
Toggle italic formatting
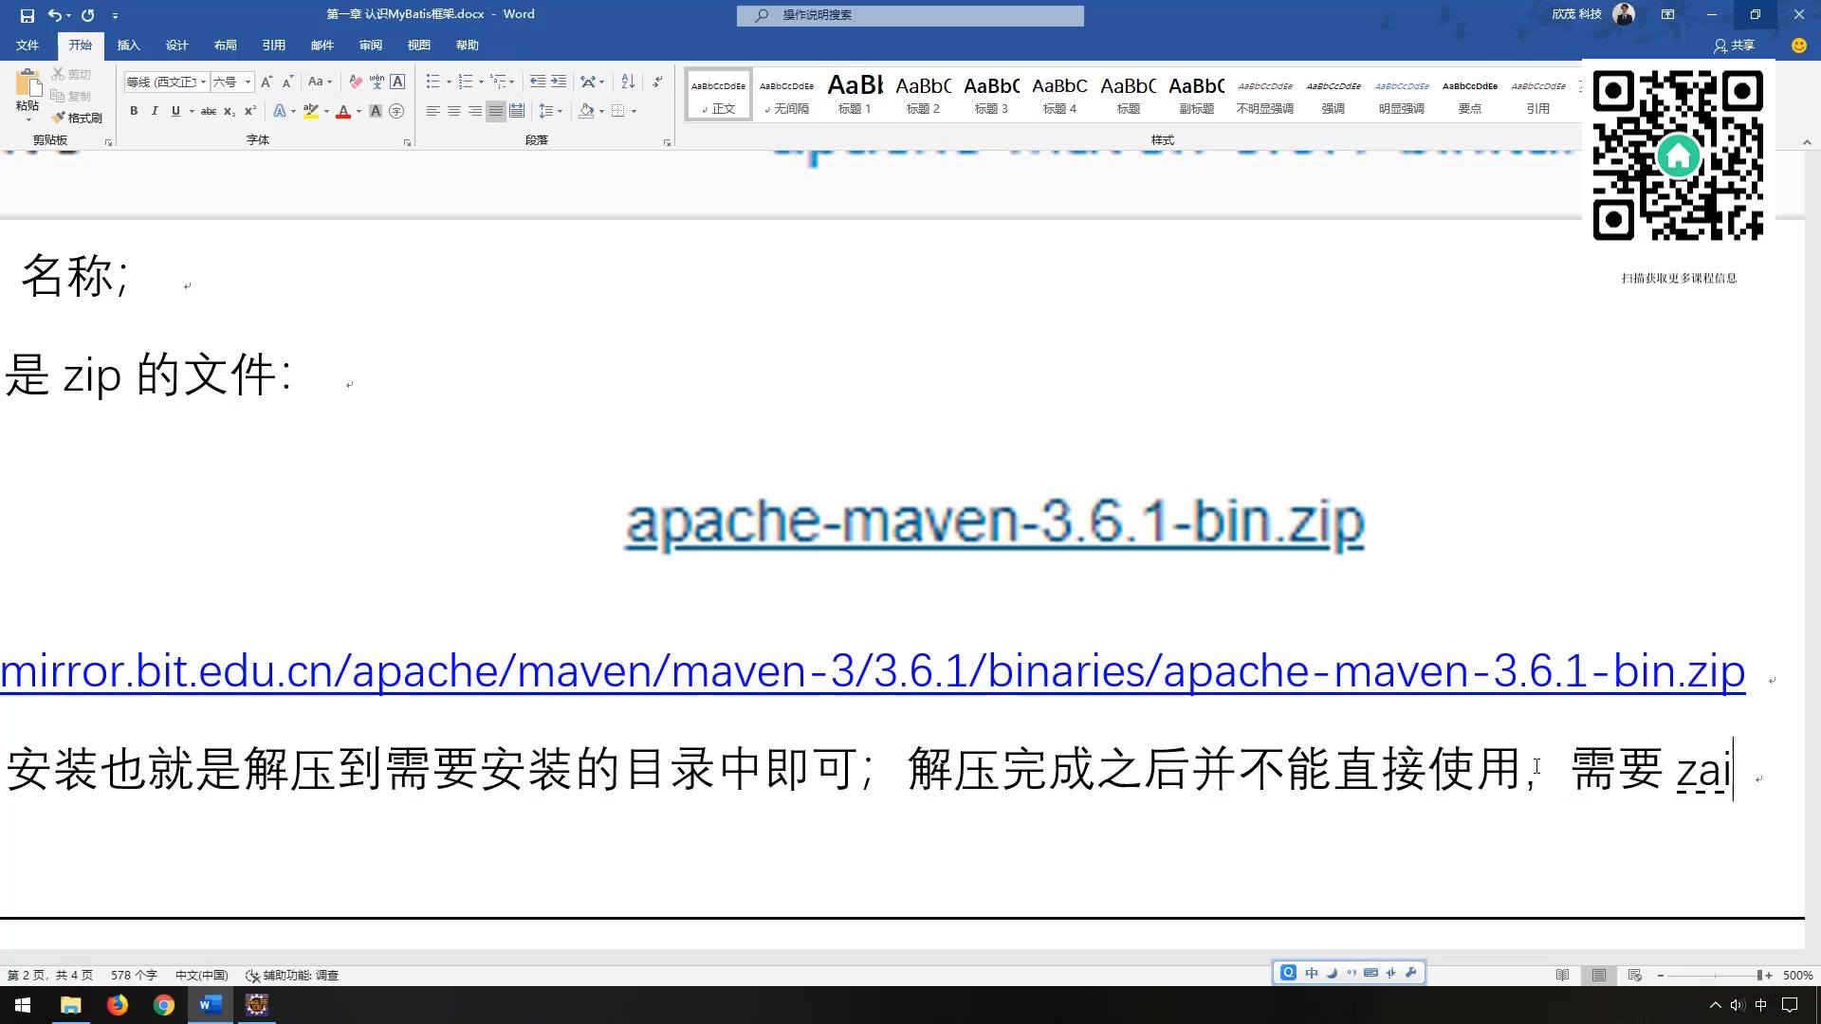(x=155, y=111)
